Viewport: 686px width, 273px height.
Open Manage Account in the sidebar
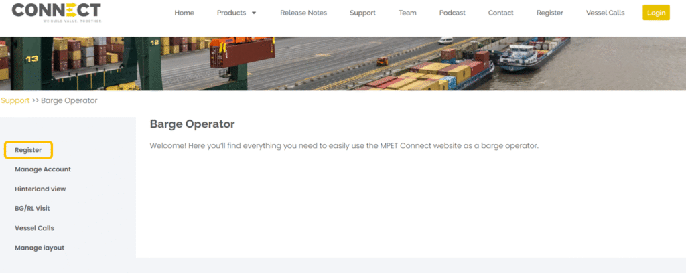pyautogui.click(x=42, y=169)
